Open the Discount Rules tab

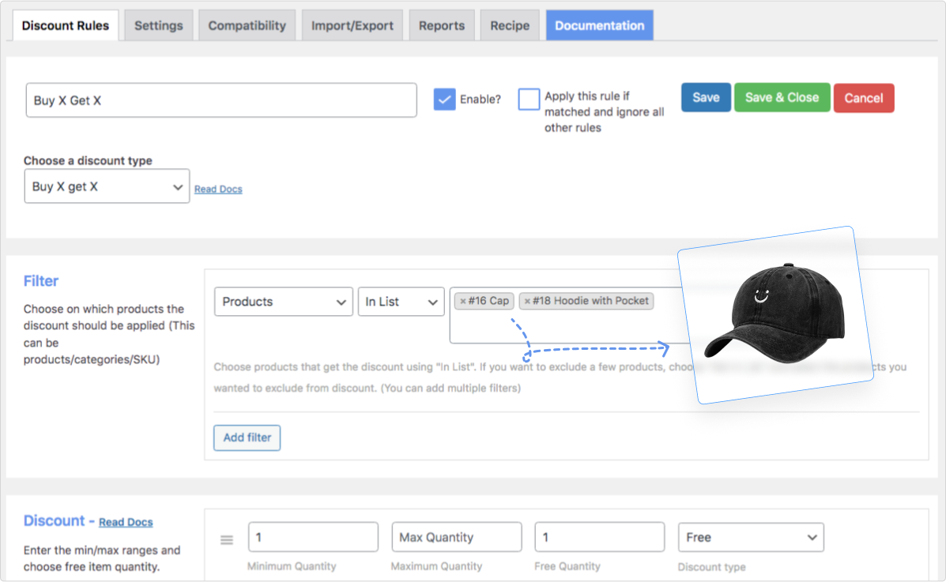tap(65, 25)
